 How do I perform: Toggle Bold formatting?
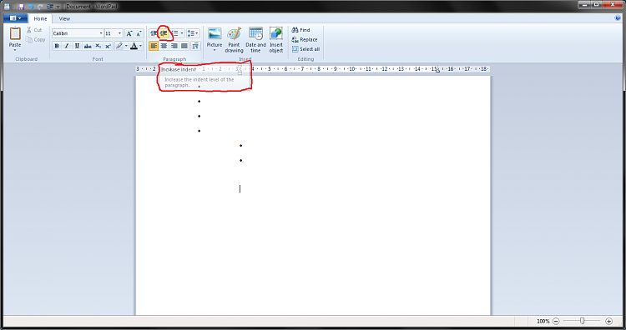[57, 46]
